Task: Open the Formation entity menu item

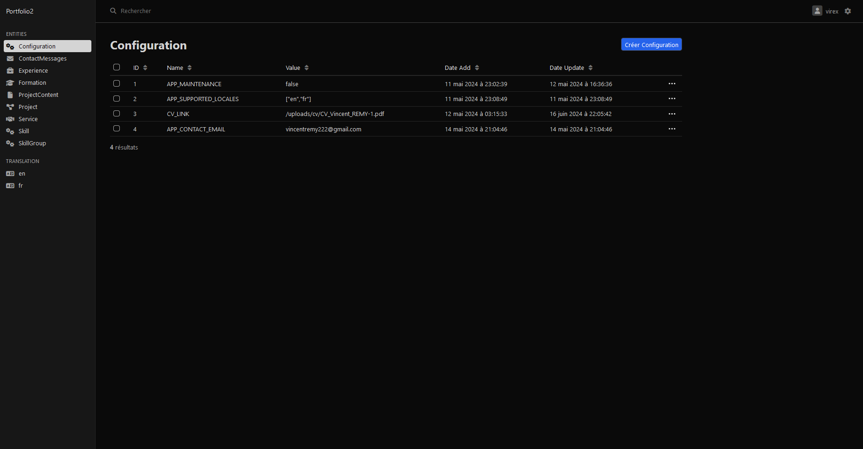Action: [x=48, y=82]
